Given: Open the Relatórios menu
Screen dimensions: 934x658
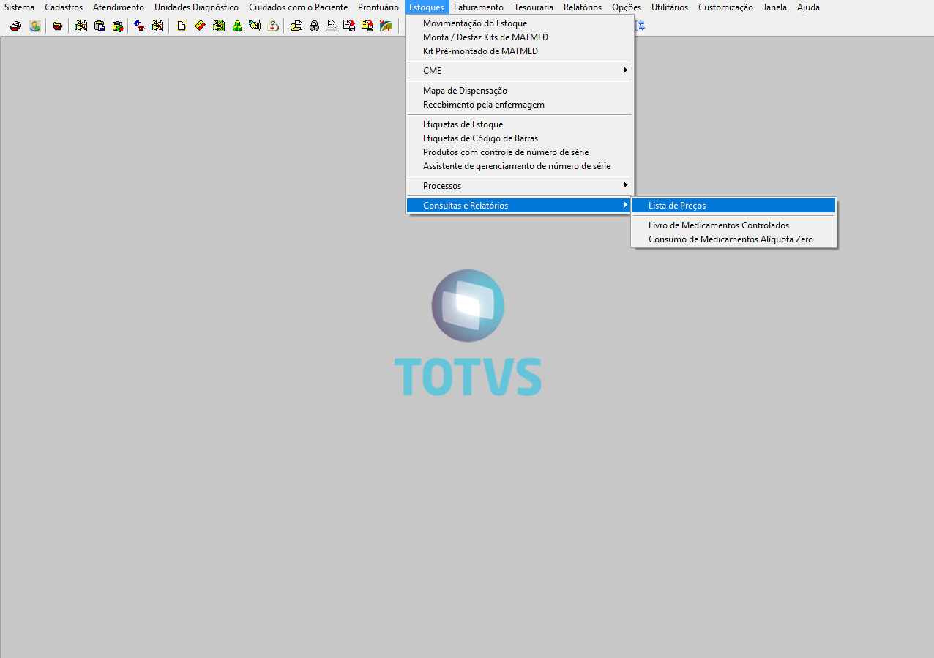Looking at the screenshot, I should pyautogui.click(x=583, y=7).
